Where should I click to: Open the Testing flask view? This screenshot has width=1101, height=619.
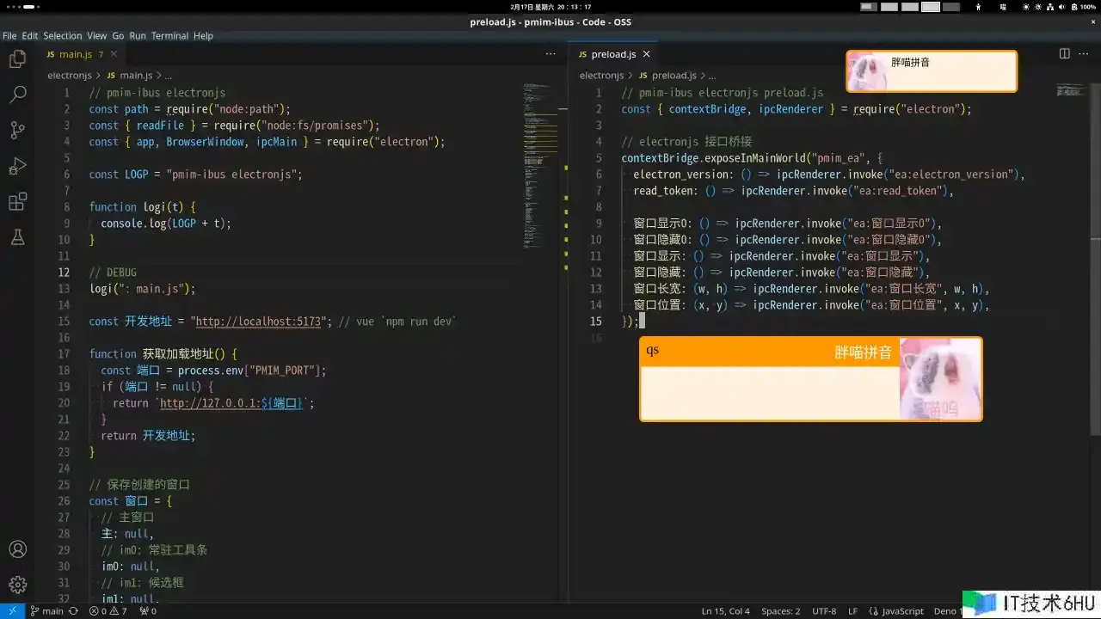17,237
